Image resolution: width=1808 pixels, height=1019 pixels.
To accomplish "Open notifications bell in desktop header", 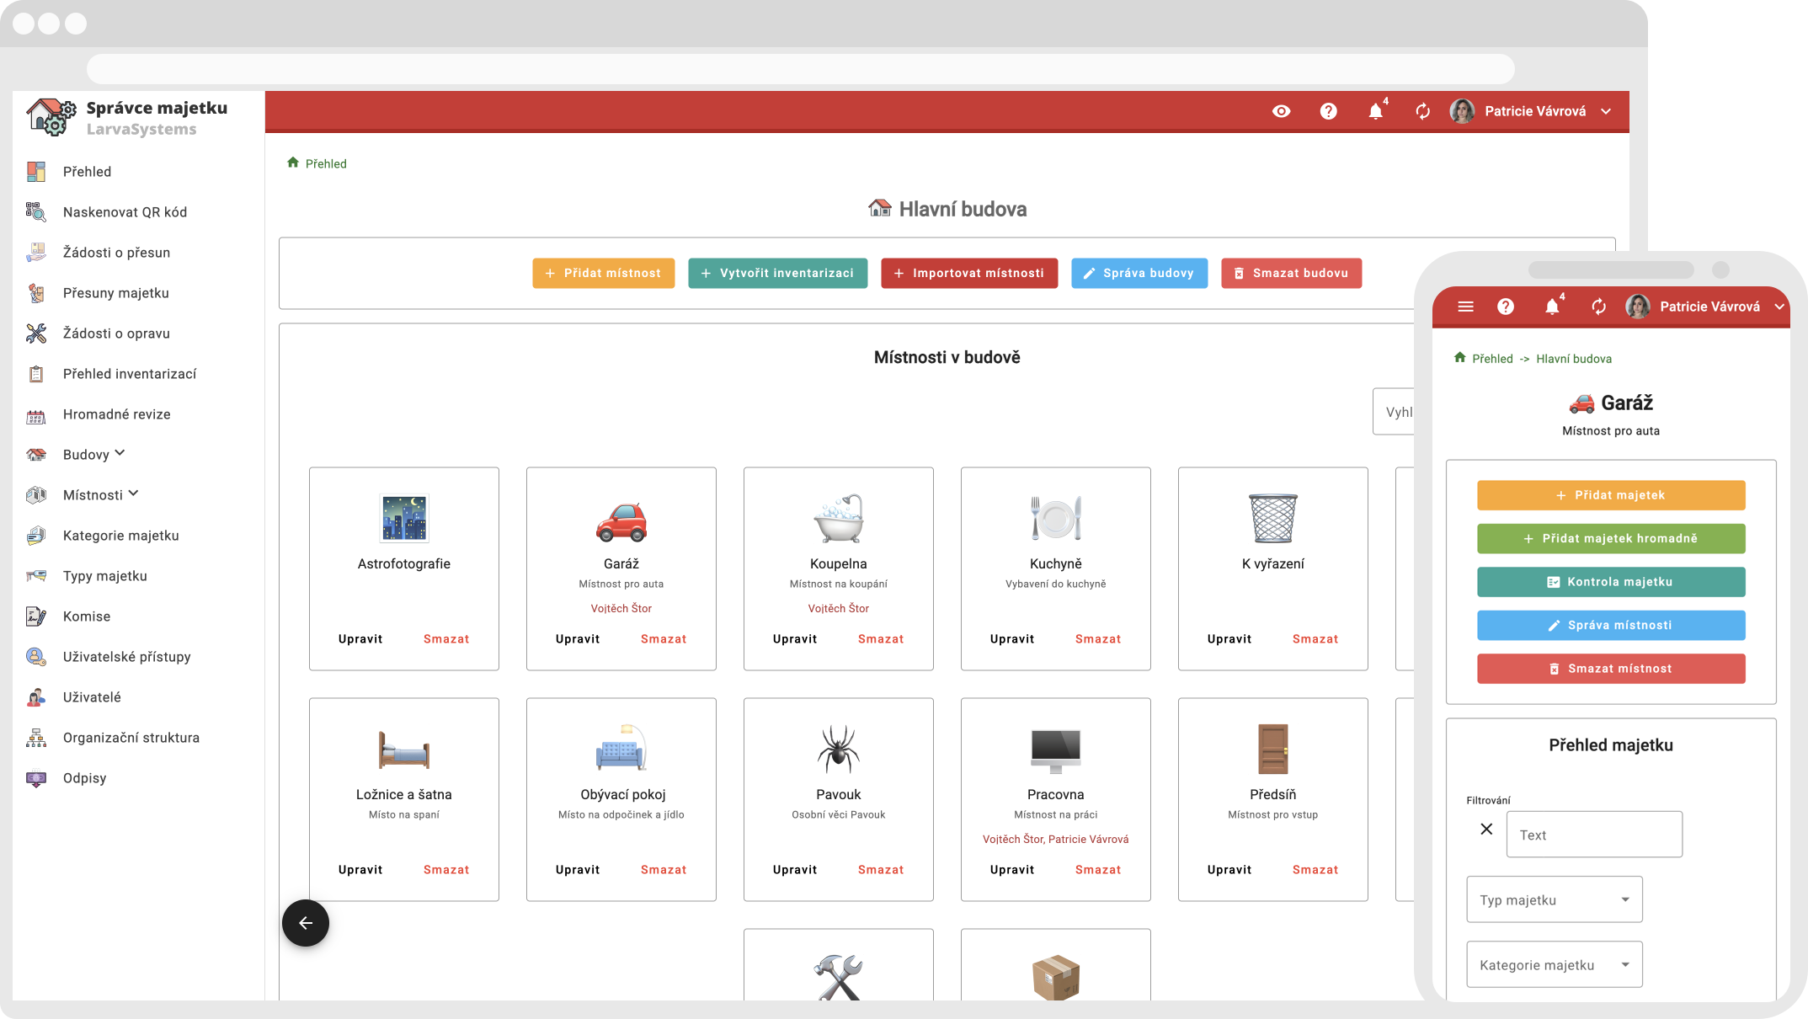I will click(x=1375, y=111).
